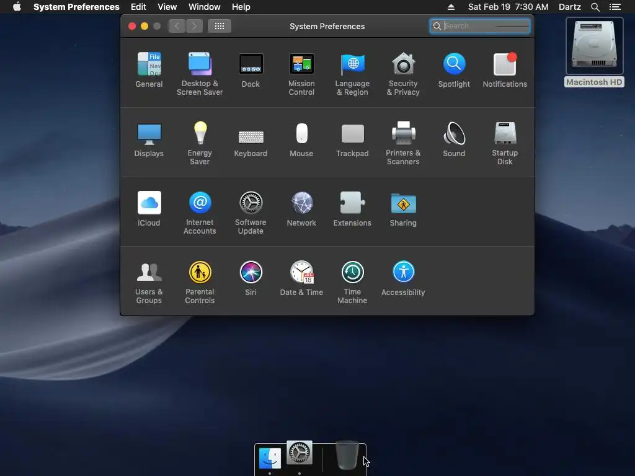Open the Apple menu

[x=17, y=7]
